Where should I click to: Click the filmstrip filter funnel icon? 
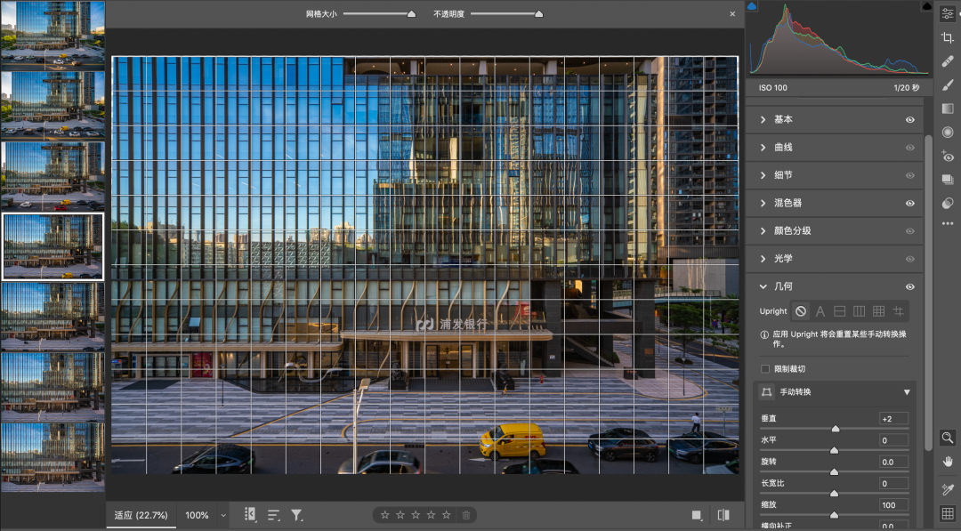297,515
